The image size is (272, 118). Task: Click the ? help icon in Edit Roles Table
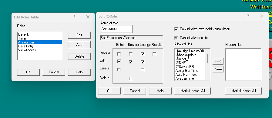[x=74, y=17]
